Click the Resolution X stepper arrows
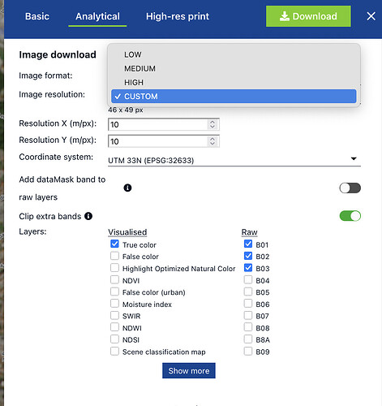Viewport: 382px width, 406px height. pos(212,124)
